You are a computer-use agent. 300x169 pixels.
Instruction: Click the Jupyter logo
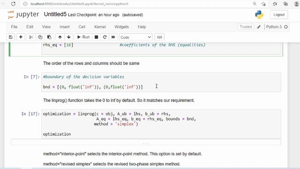(23, 15)
